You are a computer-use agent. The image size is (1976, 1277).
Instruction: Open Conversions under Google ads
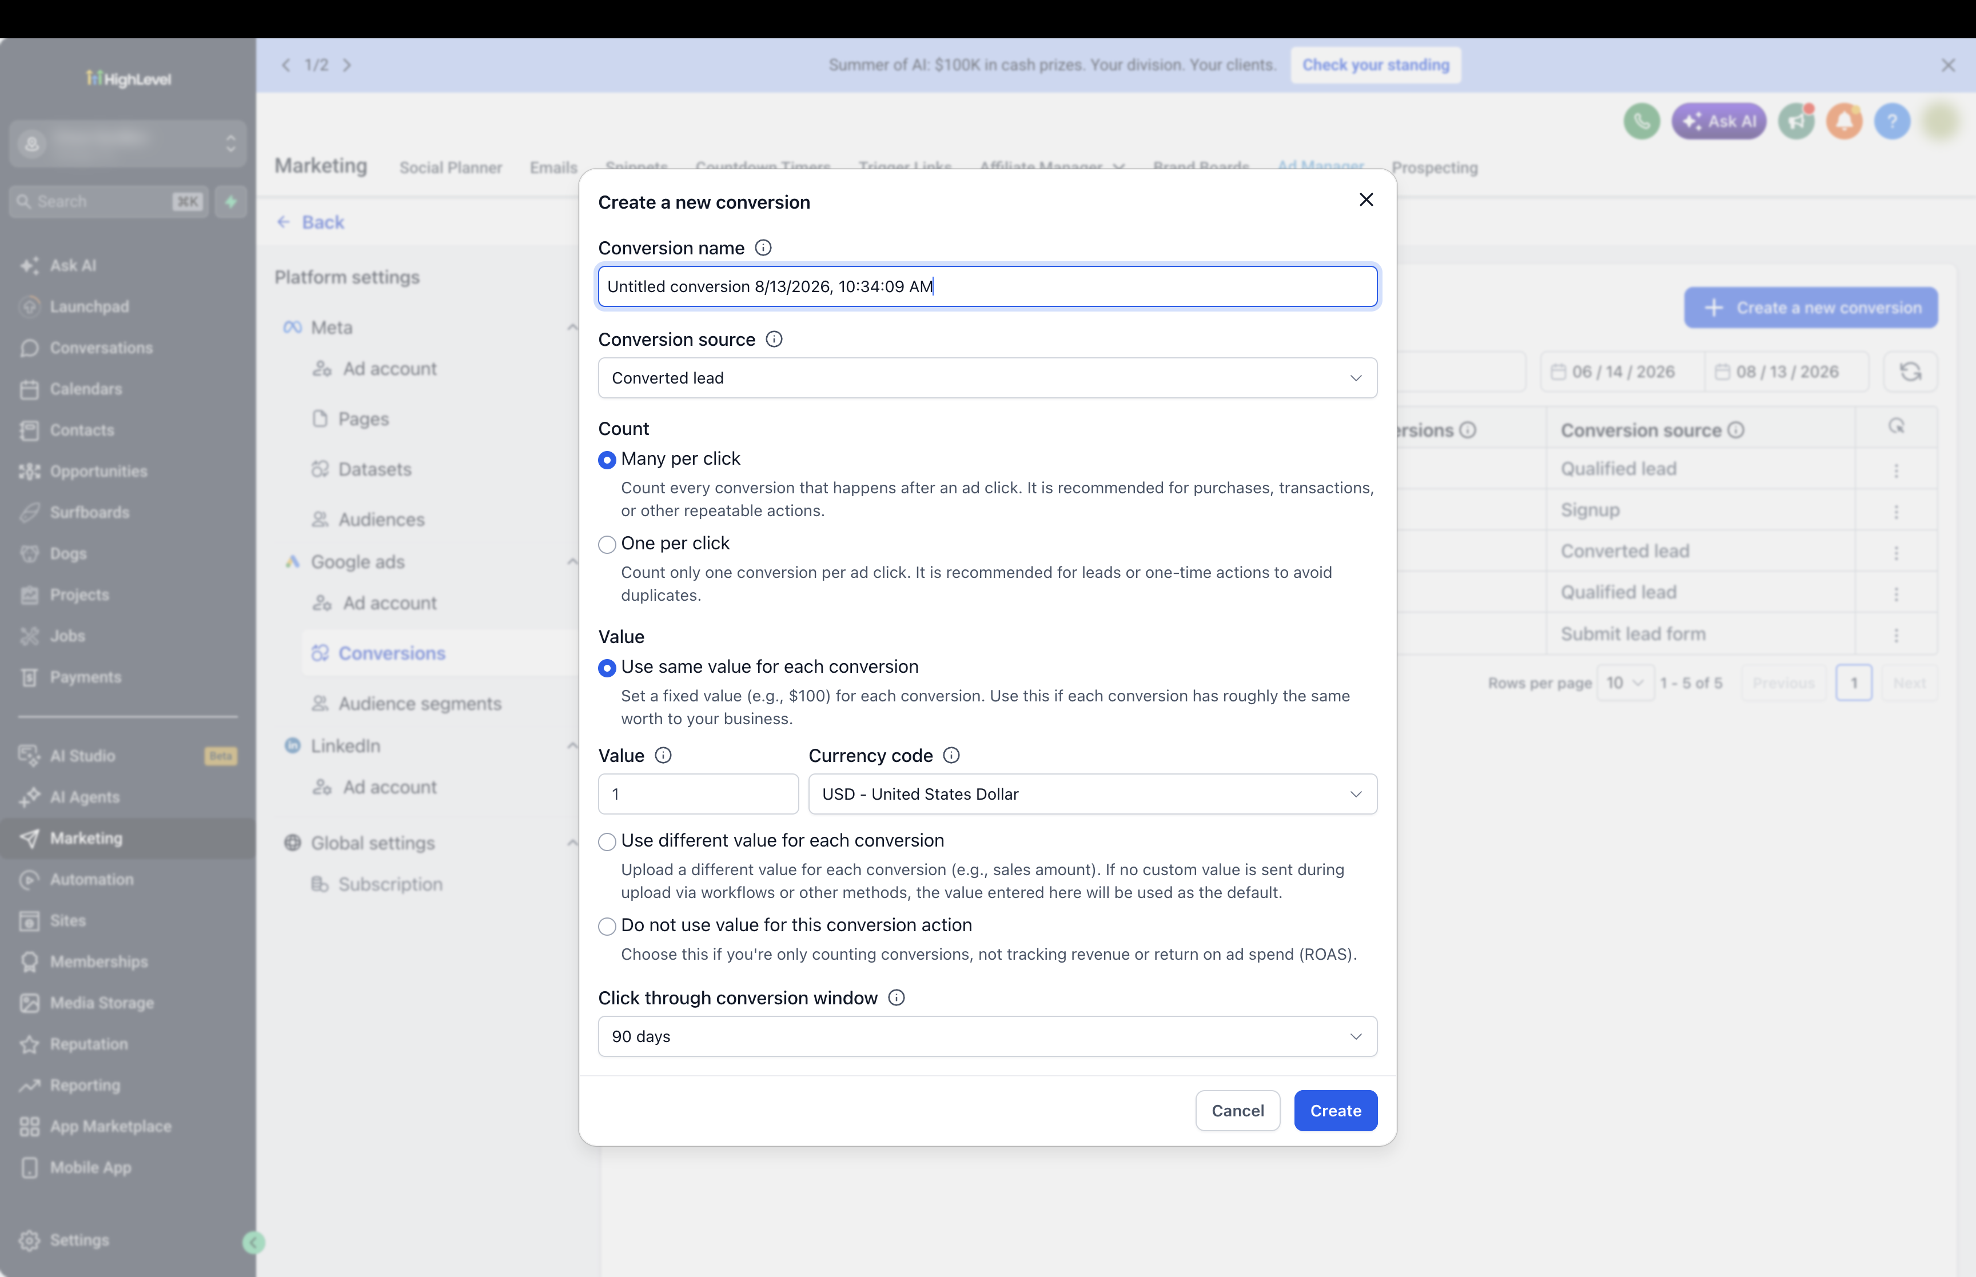pos(392,653)
